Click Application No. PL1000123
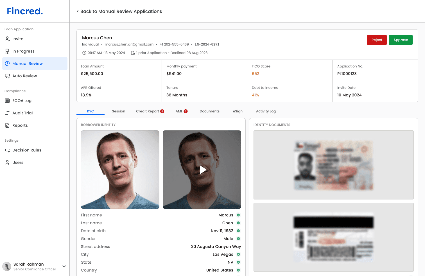The width and height of the screenshot is (425, 276). pos(347,74)
